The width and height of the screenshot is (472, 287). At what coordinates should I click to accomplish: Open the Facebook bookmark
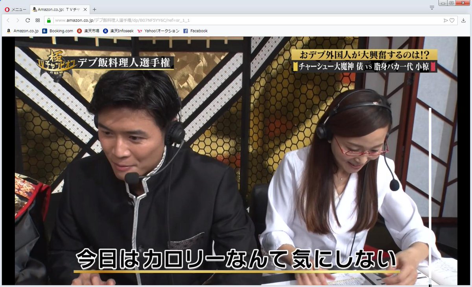[195, 31]
